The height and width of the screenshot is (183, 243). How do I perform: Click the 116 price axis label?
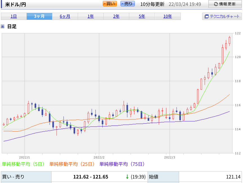[238, 105]
